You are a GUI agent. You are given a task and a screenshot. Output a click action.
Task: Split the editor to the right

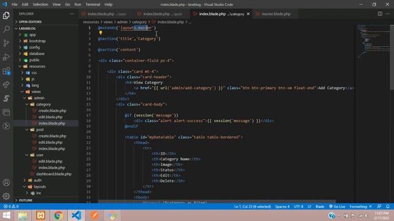(x=380, y=14)
